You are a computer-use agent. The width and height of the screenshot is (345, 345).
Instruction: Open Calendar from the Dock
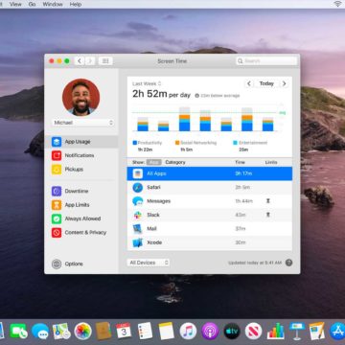click(x=124, y=331)
